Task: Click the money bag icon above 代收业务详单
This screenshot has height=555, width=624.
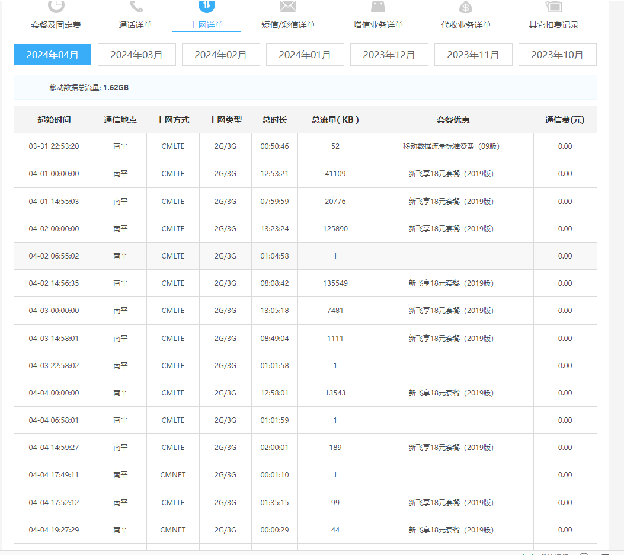Action: [x=466, y=7]
